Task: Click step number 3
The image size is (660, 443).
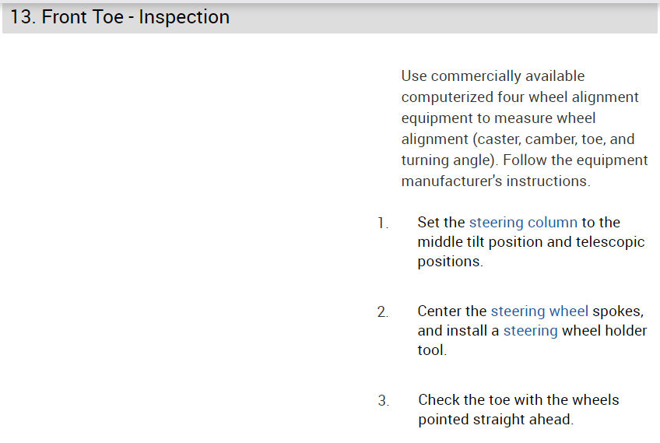Action: pos(383,401)
